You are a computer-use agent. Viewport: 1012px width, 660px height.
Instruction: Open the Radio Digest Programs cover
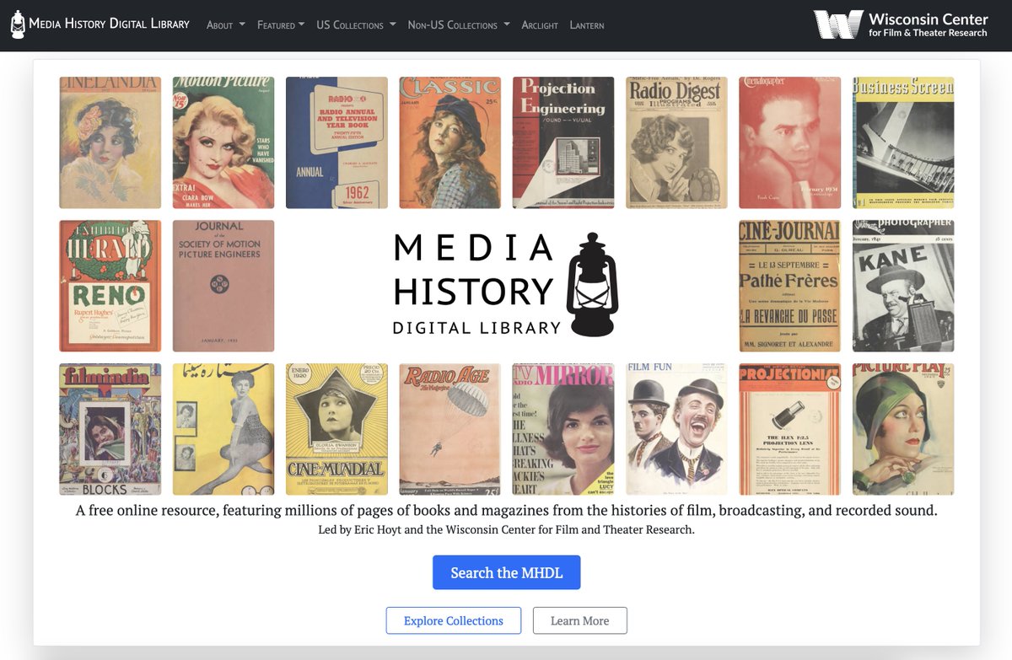pos(676,142)
